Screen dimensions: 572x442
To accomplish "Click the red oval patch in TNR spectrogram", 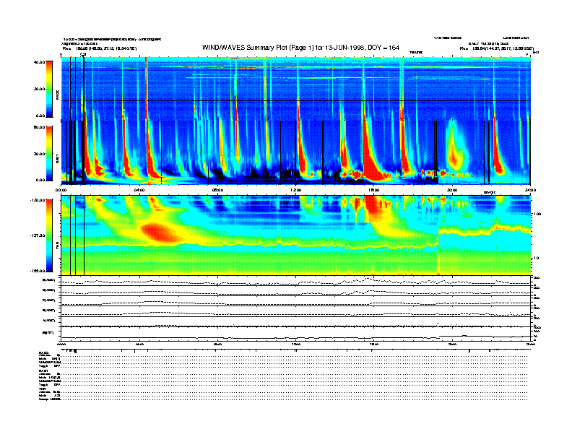I will pos(161,233).
